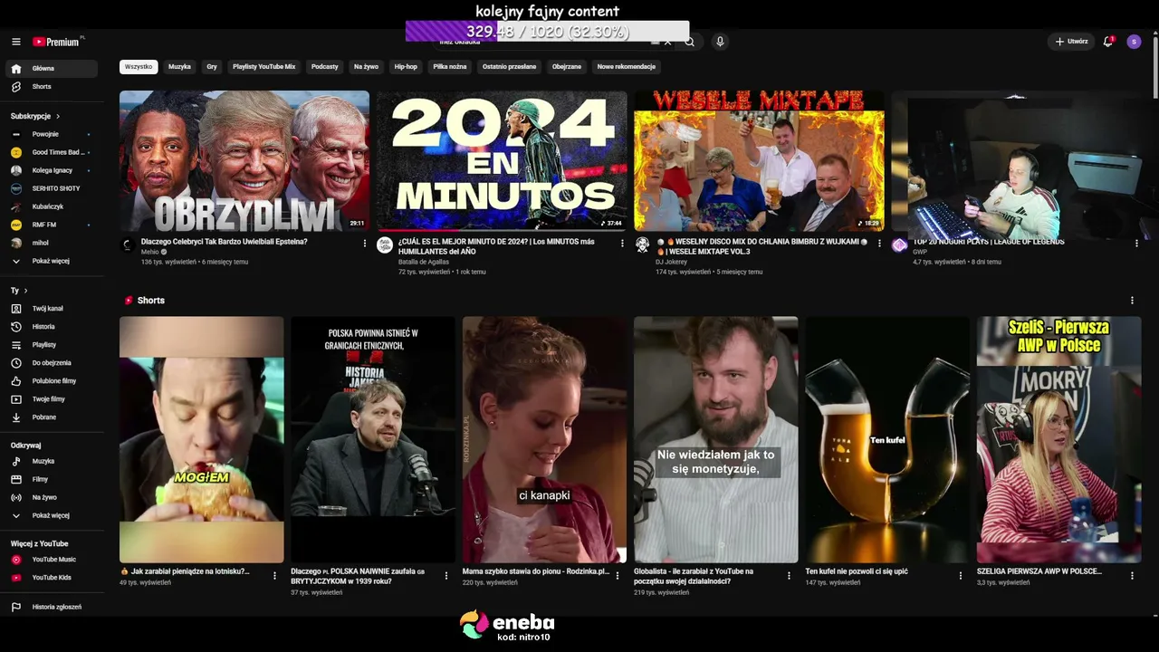Select the Playlisty YouTube Mix chip
Screen dimensions: 1159x652
tap(264, 67)
